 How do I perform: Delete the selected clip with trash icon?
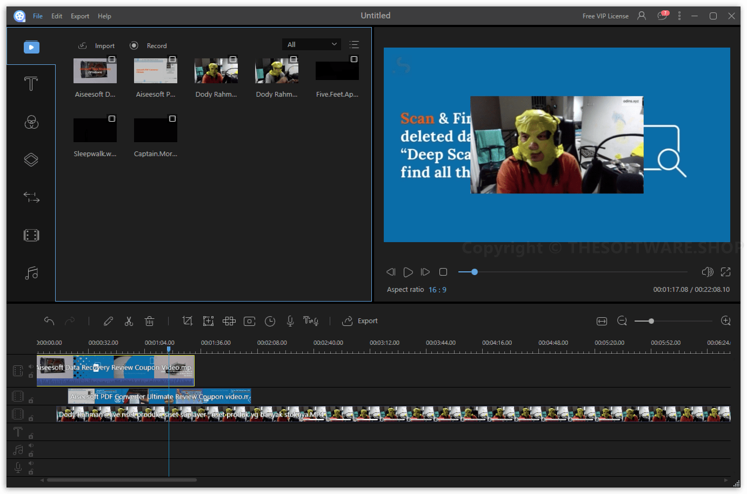tap(150, 321)
